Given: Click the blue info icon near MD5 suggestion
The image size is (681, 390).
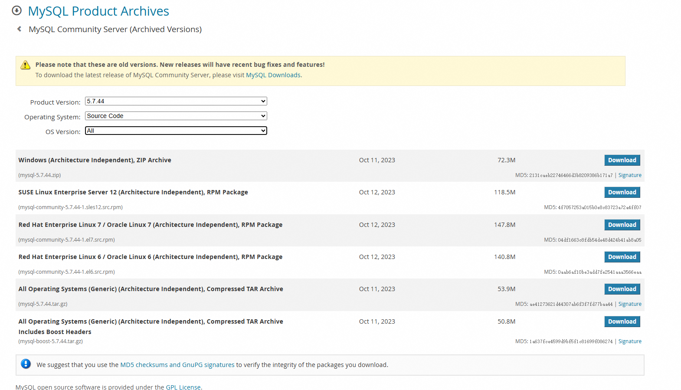Looking at the screenshot, I should [x=26, y=364].
